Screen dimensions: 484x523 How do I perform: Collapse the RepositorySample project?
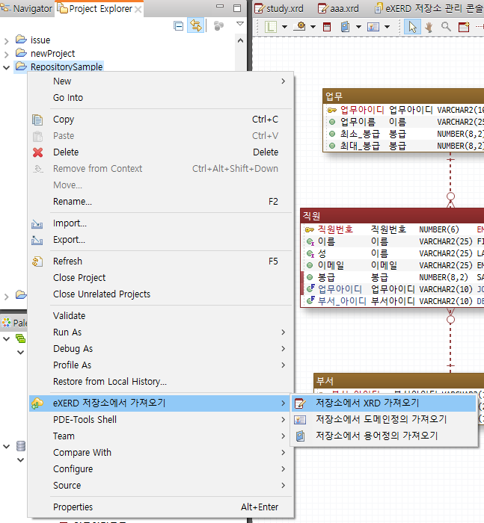[6, 67]
